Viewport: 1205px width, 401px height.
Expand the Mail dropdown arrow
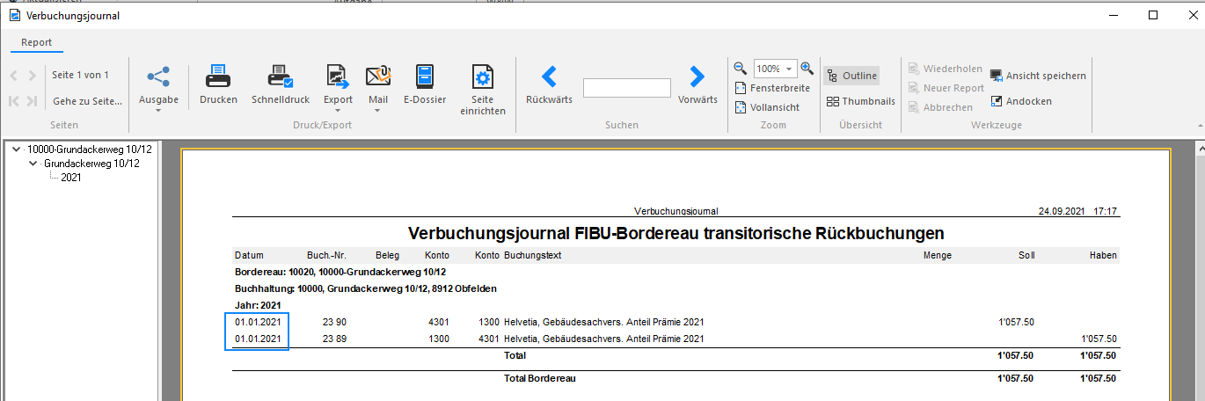point(378,111)
